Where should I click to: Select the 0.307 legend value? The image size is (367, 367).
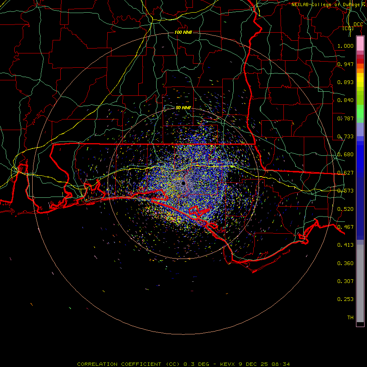pos(345,281)
